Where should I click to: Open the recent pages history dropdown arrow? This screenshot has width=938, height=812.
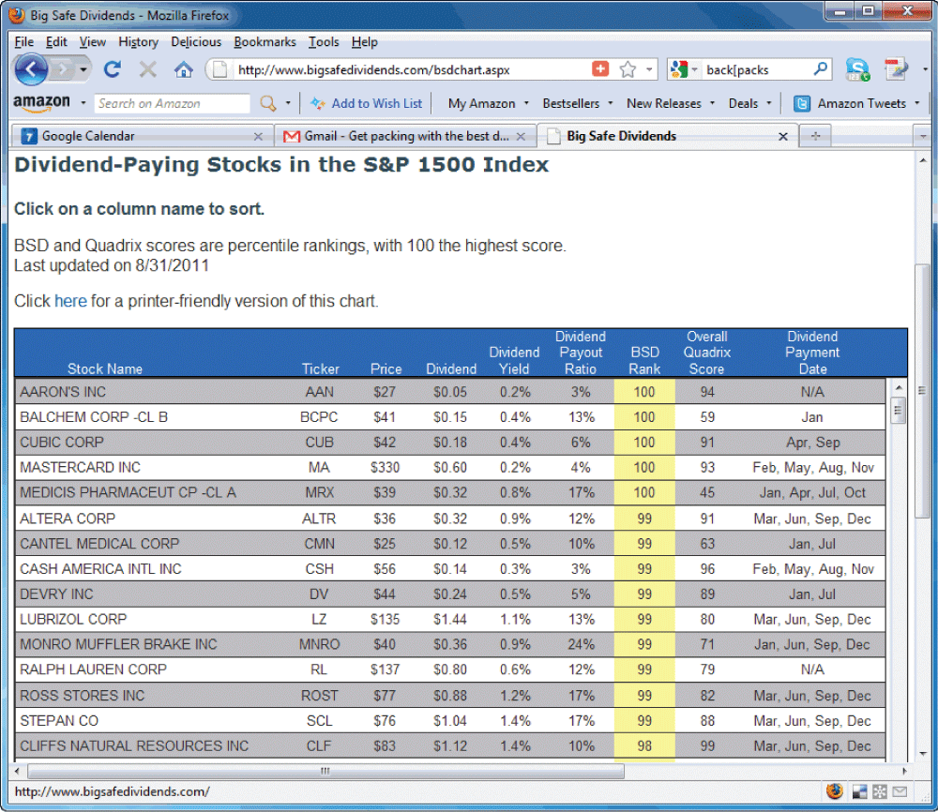tap(83, 70)
